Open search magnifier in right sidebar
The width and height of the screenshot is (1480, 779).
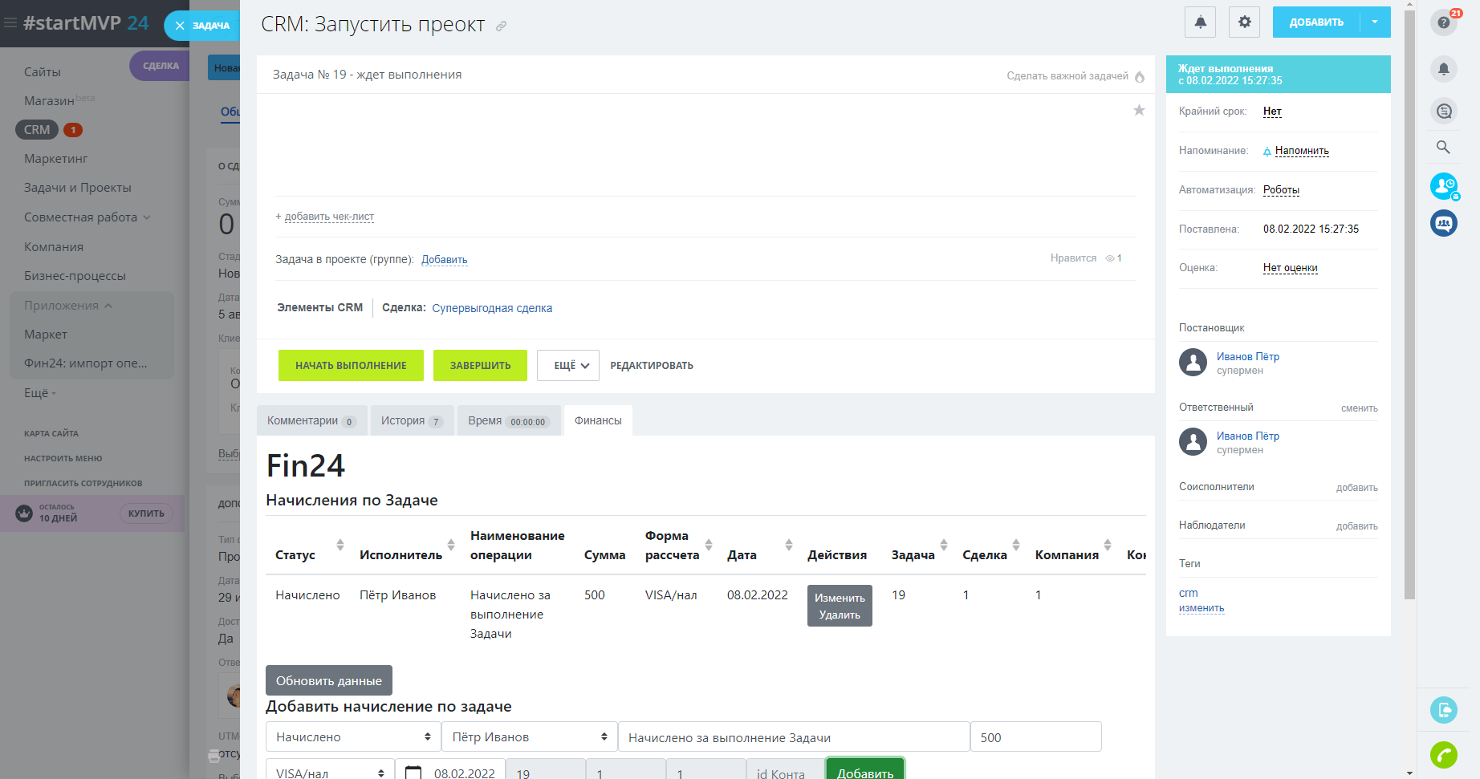(x=1443, y=148)
